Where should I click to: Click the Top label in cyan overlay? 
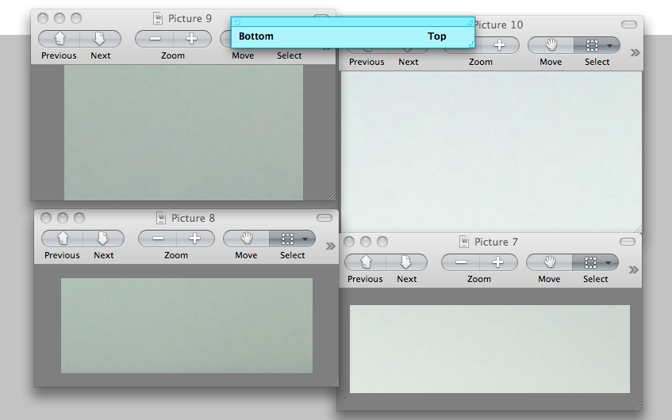click(x=436, y=36)
